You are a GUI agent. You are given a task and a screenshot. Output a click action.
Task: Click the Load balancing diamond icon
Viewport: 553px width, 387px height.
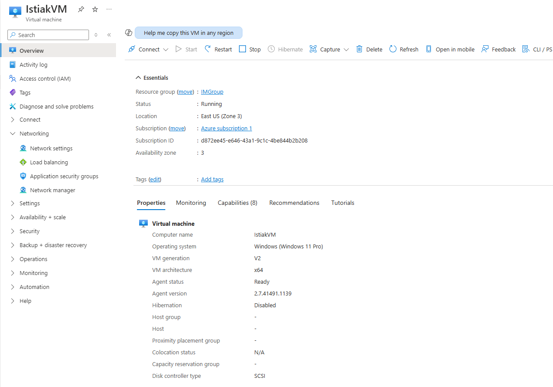point(23,162)
